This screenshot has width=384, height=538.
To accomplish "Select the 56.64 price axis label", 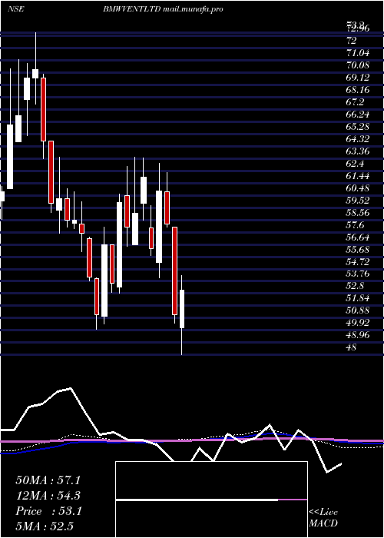I will click(358, 237).
